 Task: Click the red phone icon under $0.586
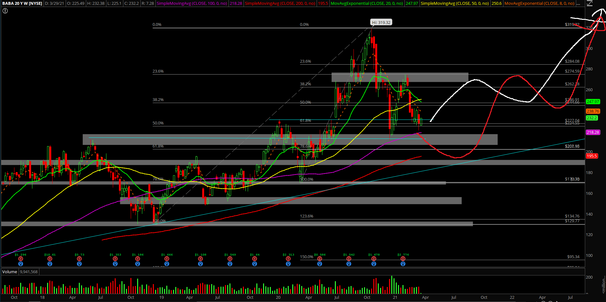320,259
